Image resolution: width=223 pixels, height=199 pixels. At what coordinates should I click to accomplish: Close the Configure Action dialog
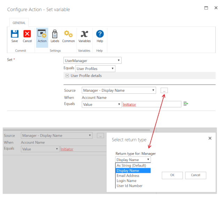tap(216, 8)
